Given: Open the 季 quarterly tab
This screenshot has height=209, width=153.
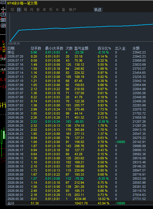Looking at the screenshot, I should [x=38, y=10].
